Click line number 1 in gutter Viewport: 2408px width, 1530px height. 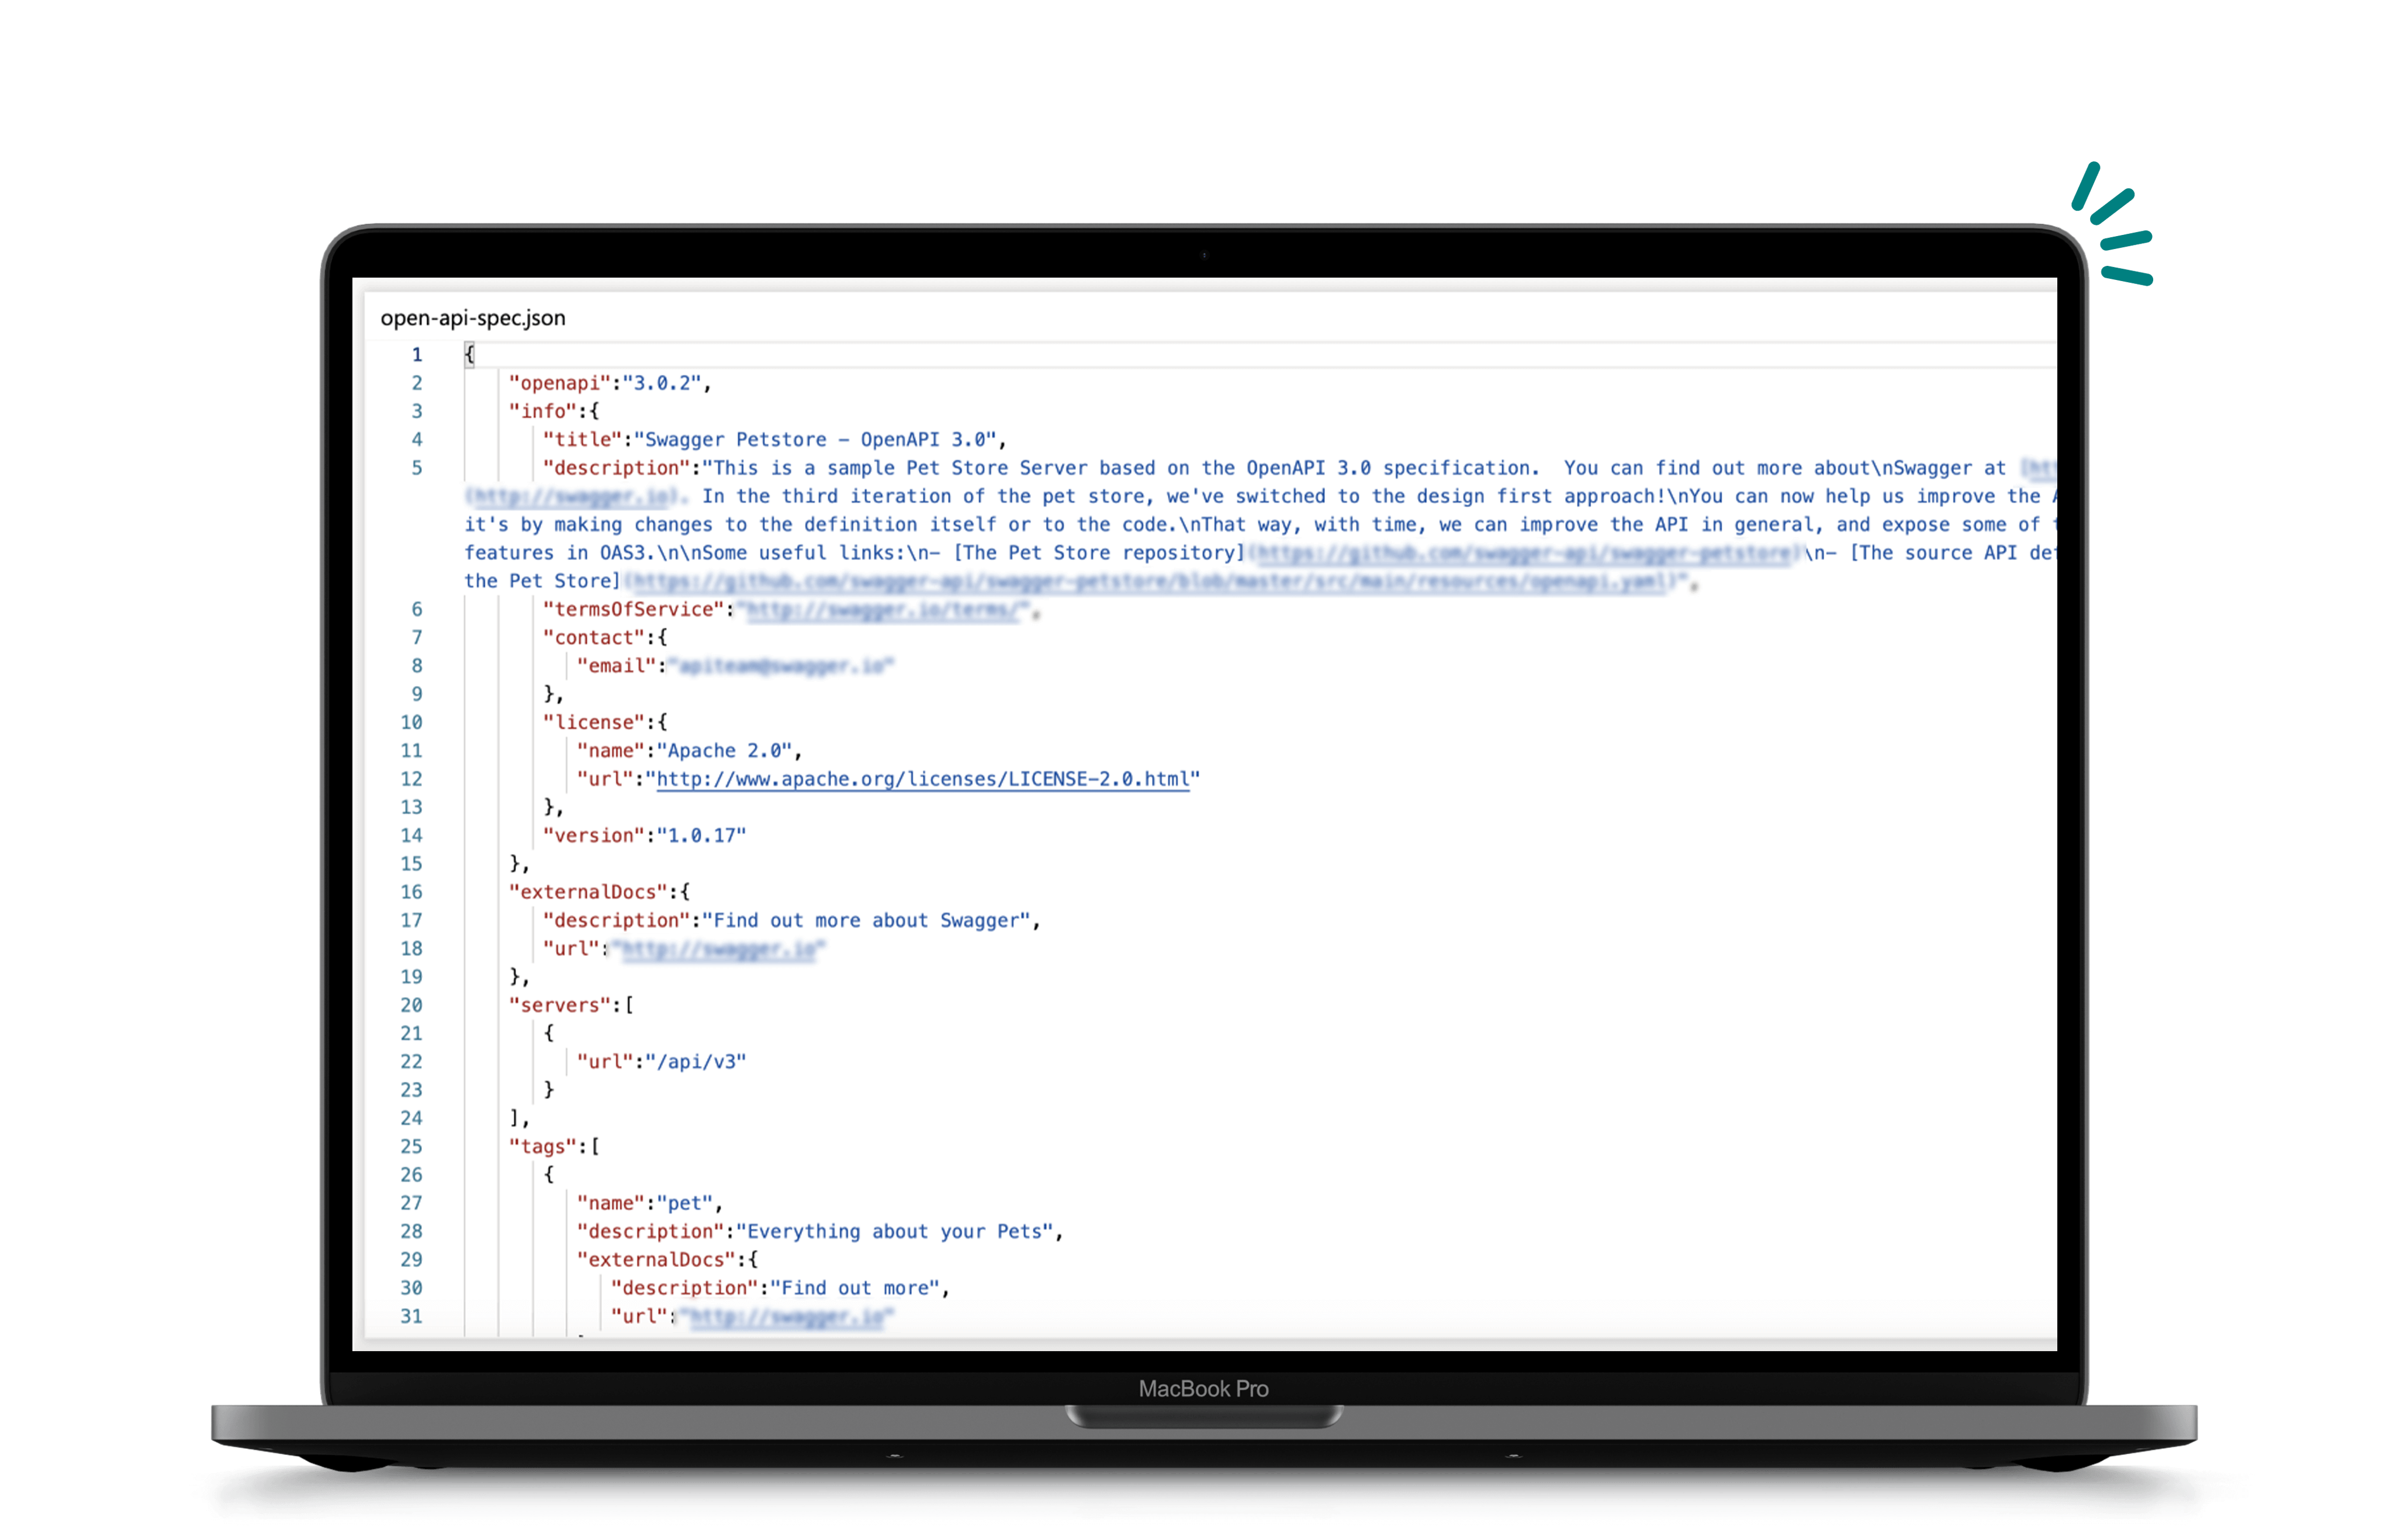(417, 355)
